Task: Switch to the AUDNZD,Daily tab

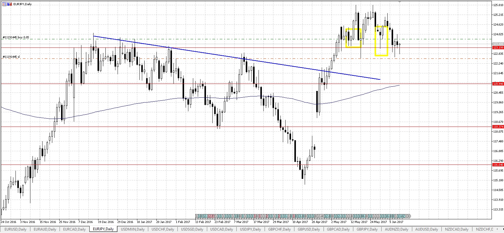Action: pyautogui.click(x=396, y=229)
